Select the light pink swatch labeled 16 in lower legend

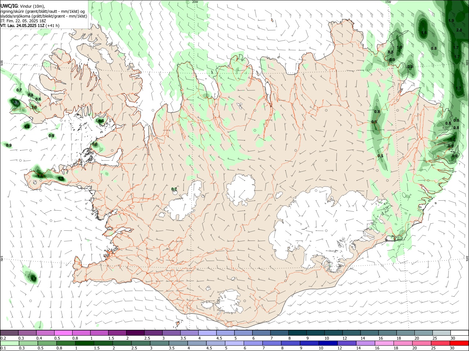384,343
